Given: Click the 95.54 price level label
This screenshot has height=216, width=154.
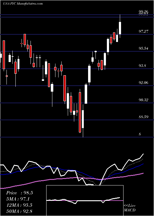Looking at the screenshot, I should pos(144,48).
